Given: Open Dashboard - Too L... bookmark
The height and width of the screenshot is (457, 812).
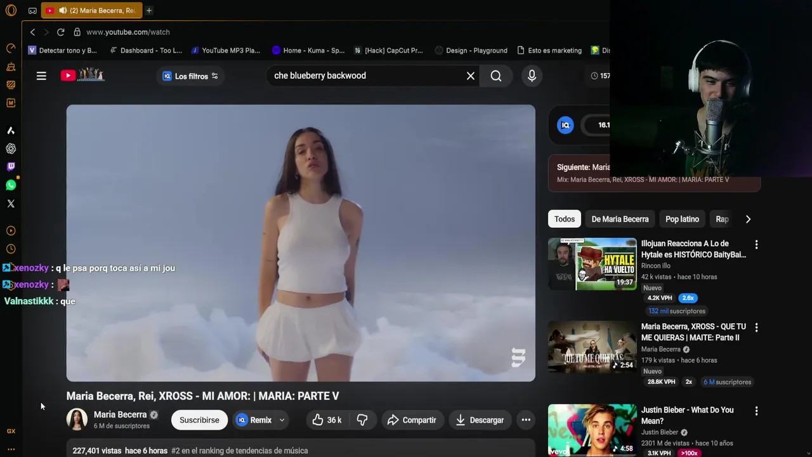Looking at the screenshot, I should [146, 50].
